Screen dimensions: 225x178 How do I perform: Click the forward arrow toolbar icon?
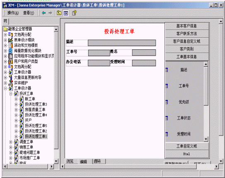click(50, 13)
